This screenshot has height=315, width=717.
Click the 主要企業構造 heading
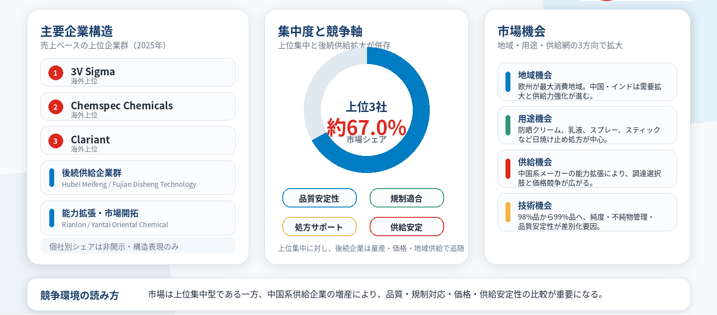pyautogui.click(x=77, y=31)
